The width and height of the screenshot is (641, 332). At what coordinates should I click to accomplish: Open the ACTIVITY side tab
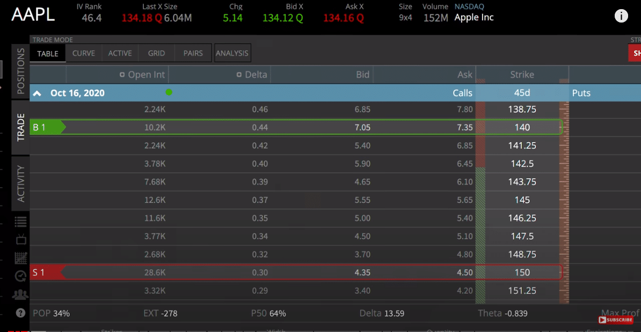pos(20,184)
